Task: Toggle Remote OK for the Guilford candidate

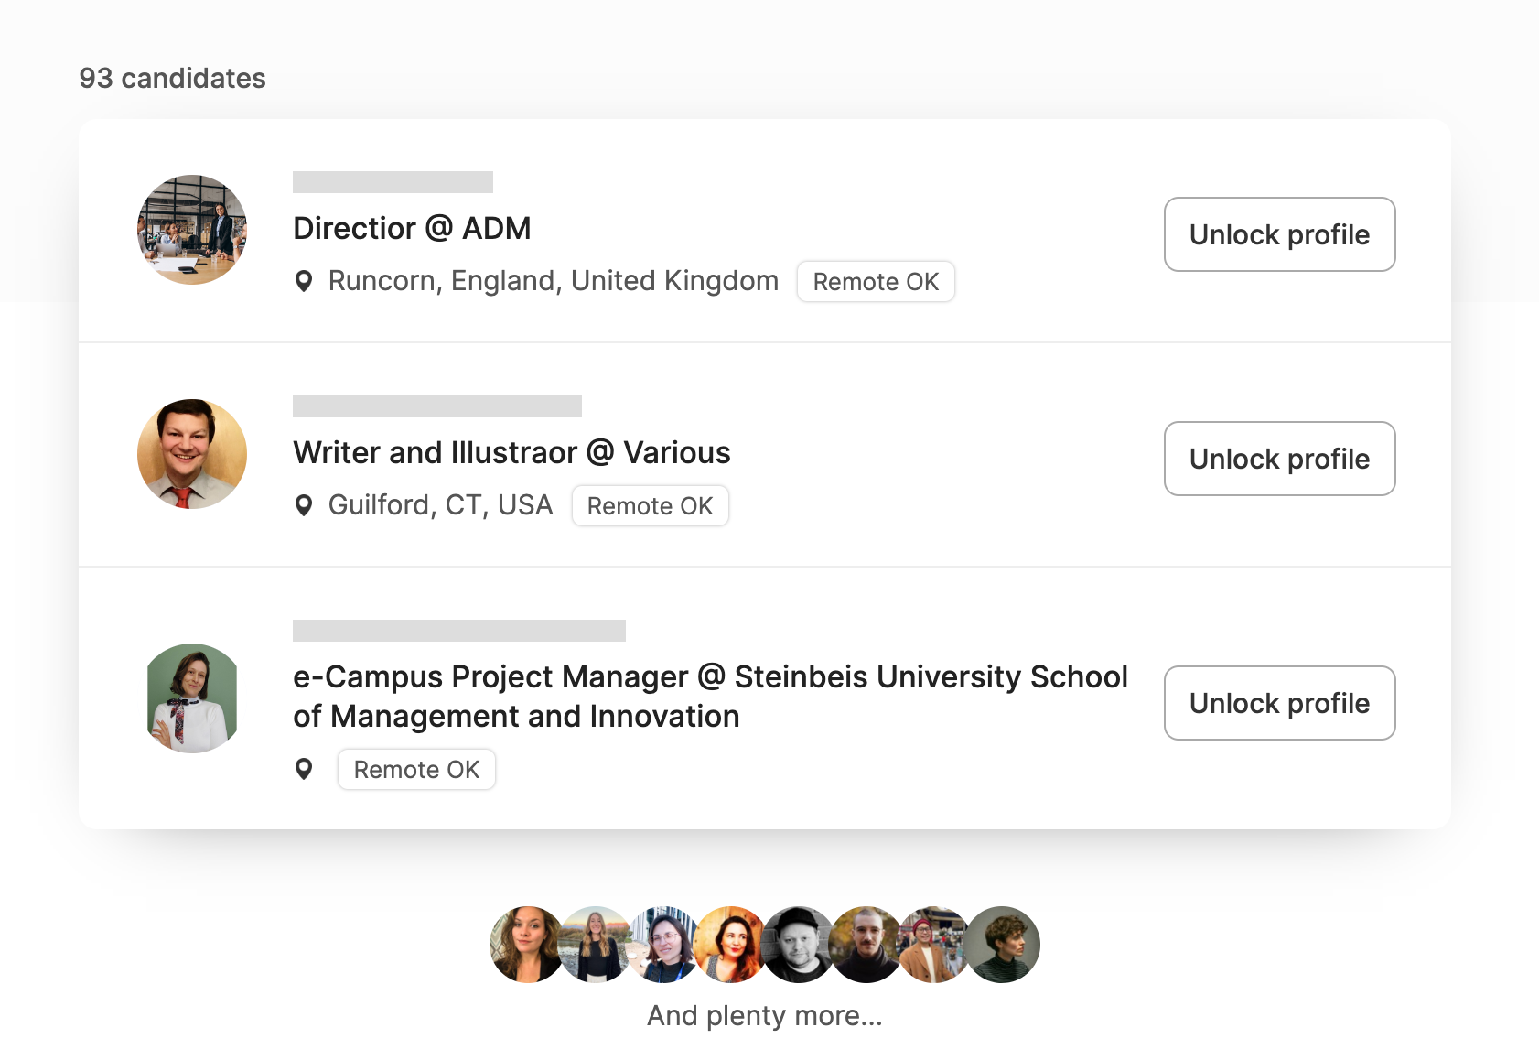Action: point(650,504)
